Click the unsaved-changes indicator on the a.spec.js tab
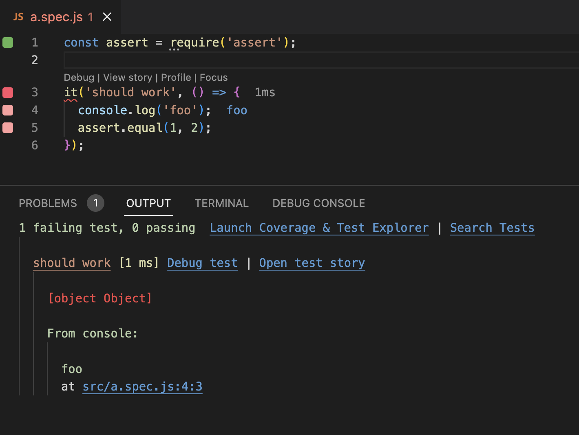Image resolution: width=579 pixels, height=435 pixels. click(x=89, y=17)
